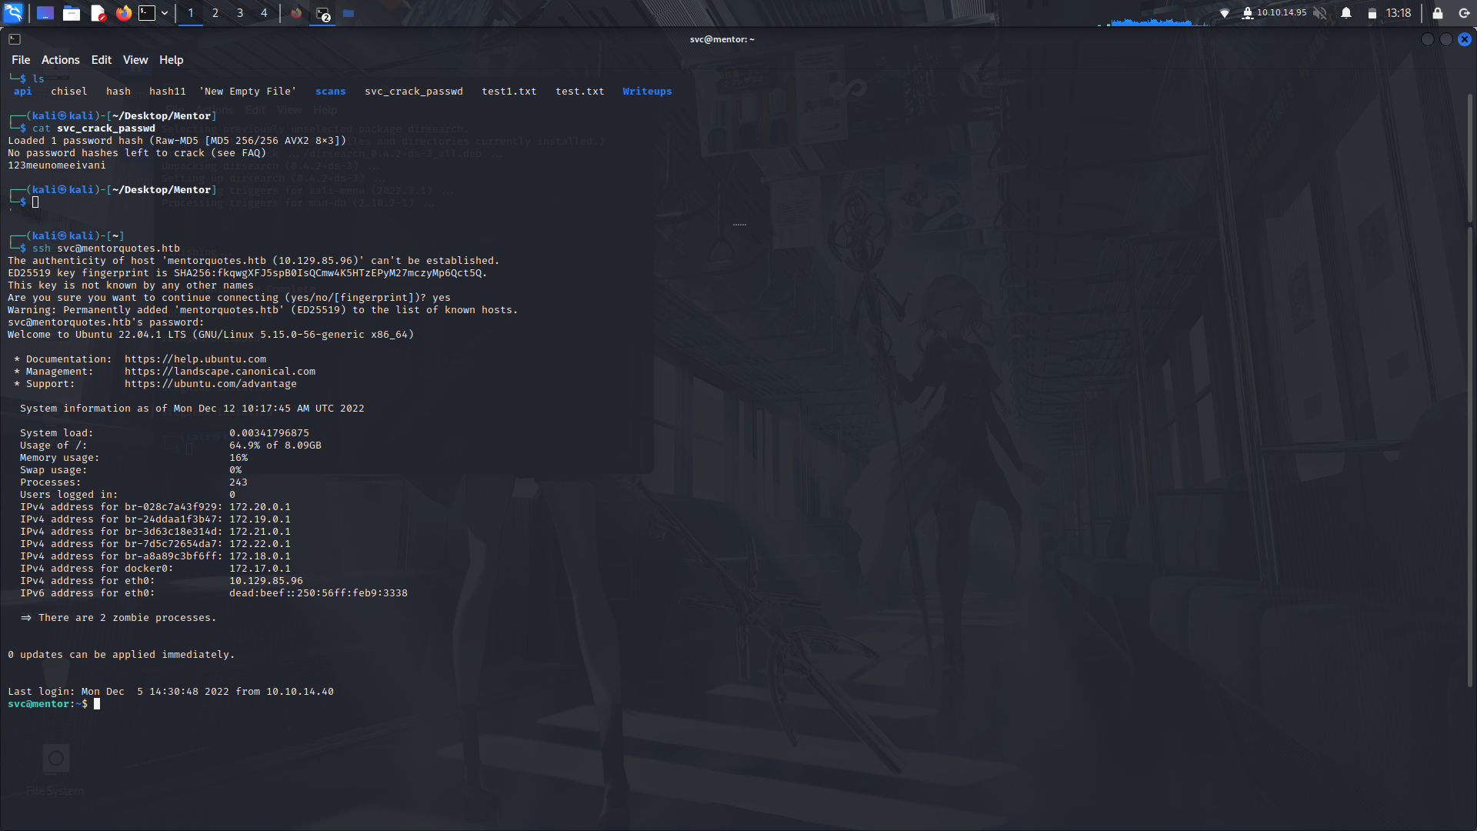
Task: Click the battery indicator in the tray
Action: (x=1373, y=13)
